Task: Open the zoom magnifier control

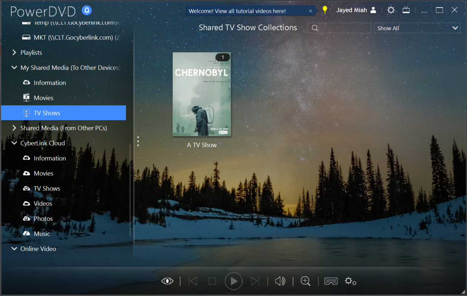Action: coord(306,281)
